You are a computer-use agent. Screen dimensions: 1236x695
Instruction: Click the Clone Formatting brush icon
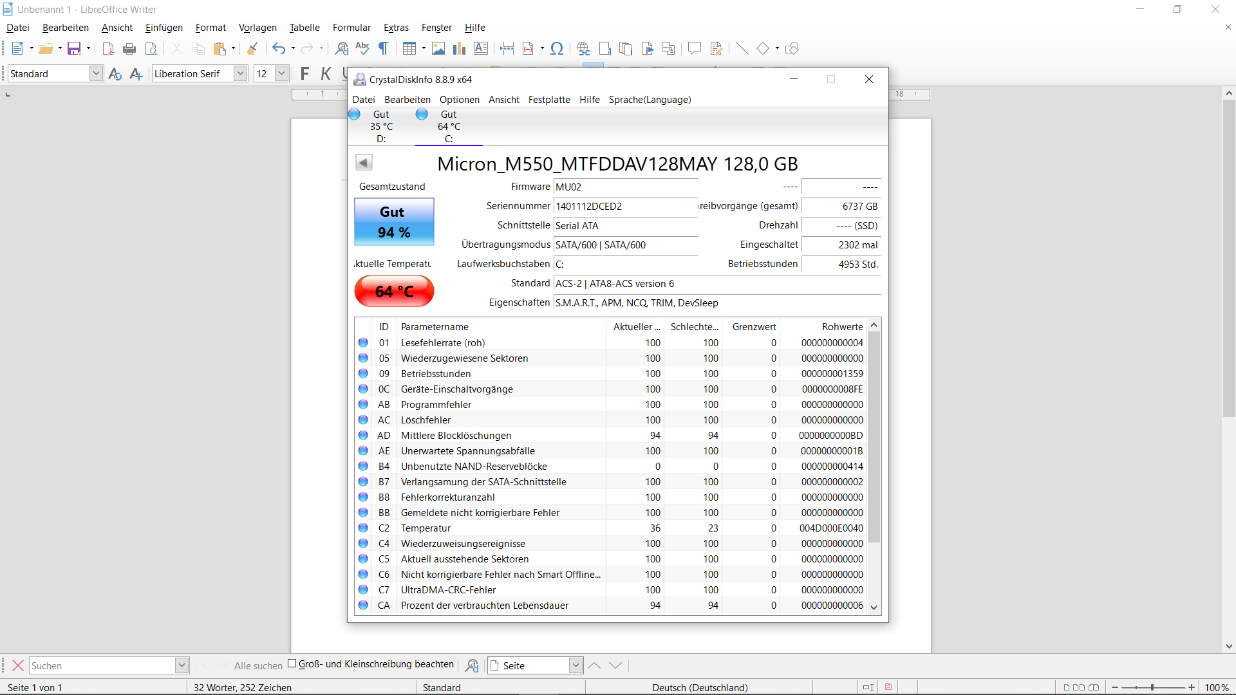(x=252, y=48)
